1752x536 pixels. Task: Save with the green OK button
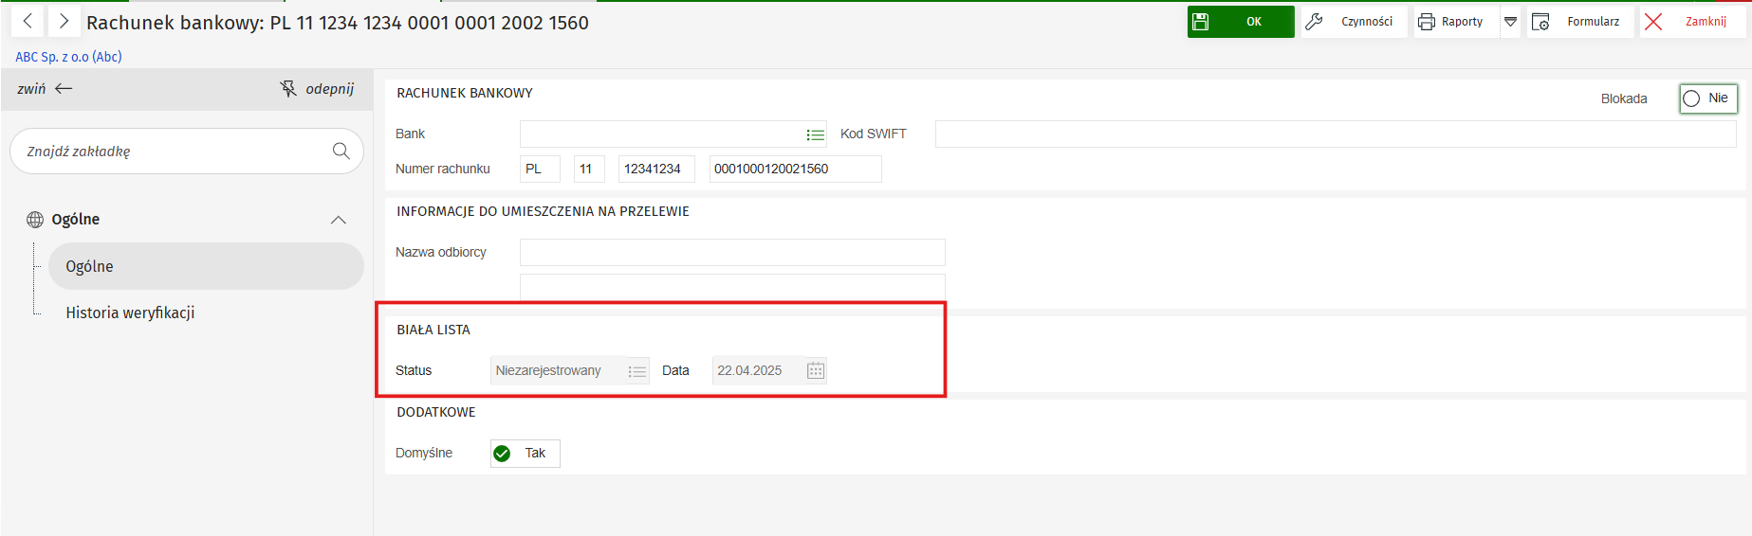click(x=1240, y=22)
